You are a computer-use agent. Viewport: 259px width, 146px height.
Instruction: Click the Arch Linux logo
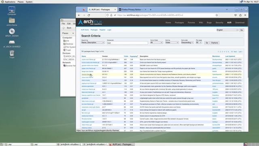pos(90,22)
